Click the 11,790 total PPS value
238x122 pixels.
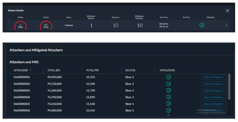click(x=90, y=90)
